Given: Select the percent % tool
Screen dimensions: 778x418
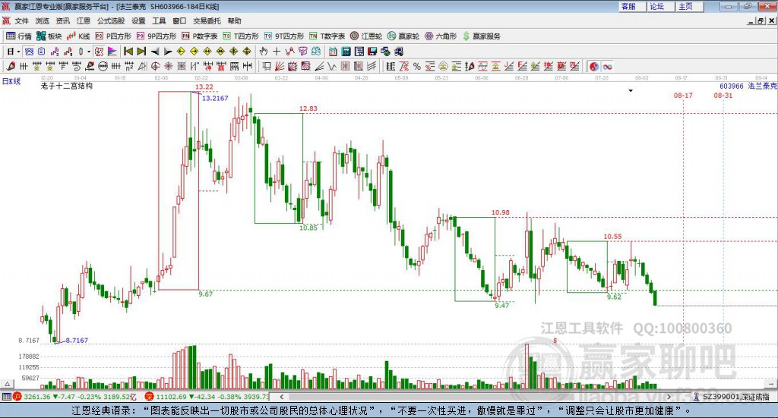Looking at the screenshot, I should click(x=417, y=66).
